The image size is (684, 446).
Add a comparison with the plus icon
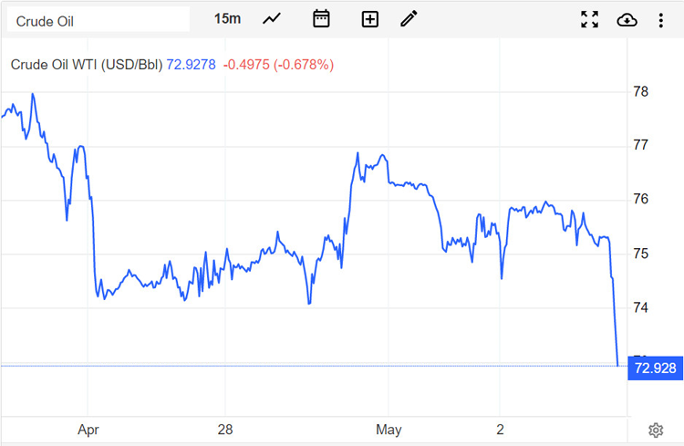369,19
